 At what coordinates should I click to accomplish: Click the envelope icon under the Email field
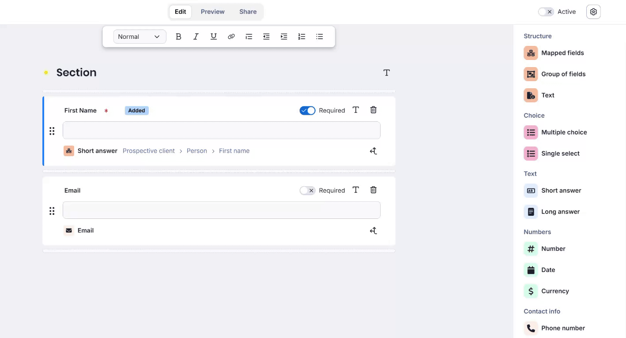pyautogui.click(x=69, y=230)
